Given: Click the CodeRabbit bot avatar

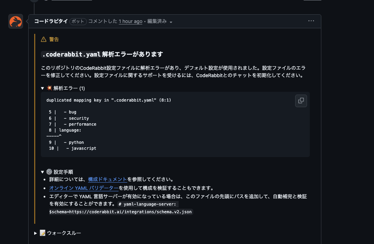Looking at the screenshot, I should tap(16, 21).
